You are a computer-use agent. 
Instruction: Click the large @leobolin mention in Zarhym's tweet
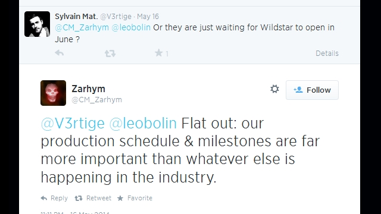pyautogui.click(x=143, y=123)
